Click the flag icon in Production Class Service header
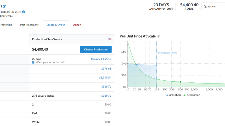The width and height of the screenshot is (225, 126). click(x=110, y=39)
